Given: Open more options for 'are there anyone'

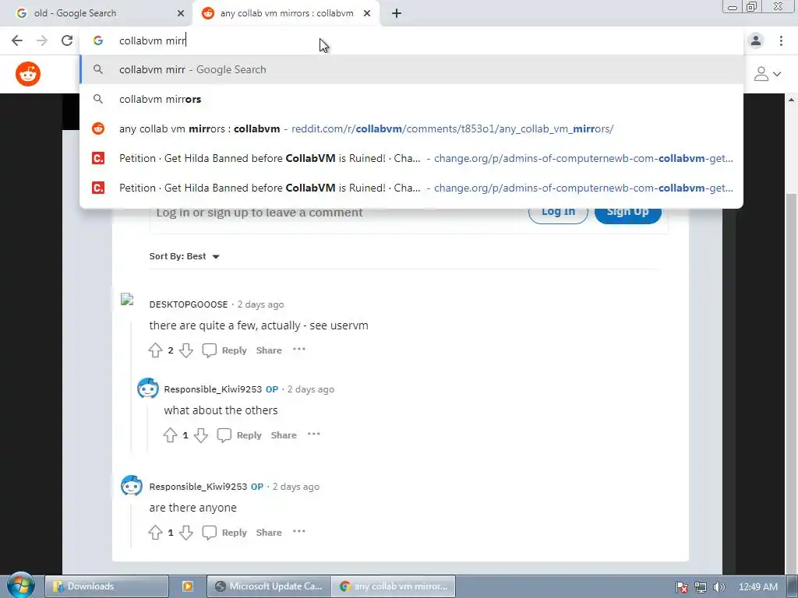Looking at the screenshot, I should click(x=299, y=531).
